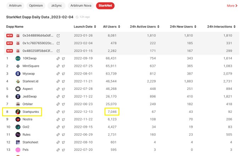Open Nostra website link icon

(58, 119)
